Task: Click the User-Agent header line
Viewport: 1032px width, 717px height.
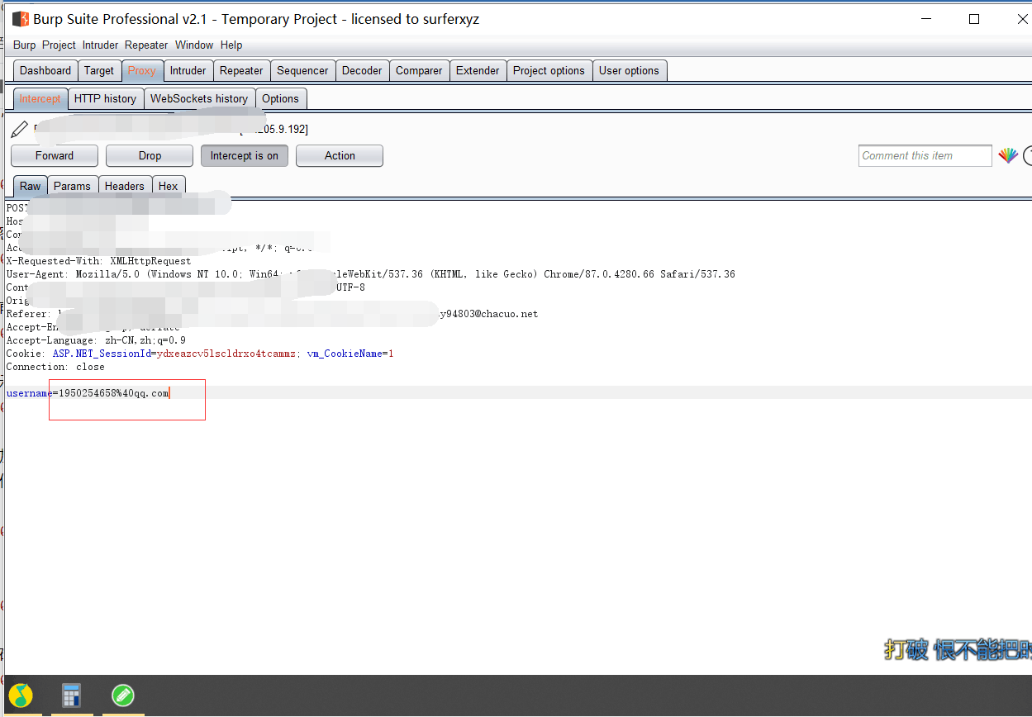Action: pos(371,274)
